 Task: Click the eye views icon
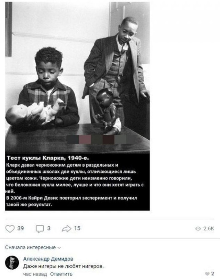[x=198, y=229]
